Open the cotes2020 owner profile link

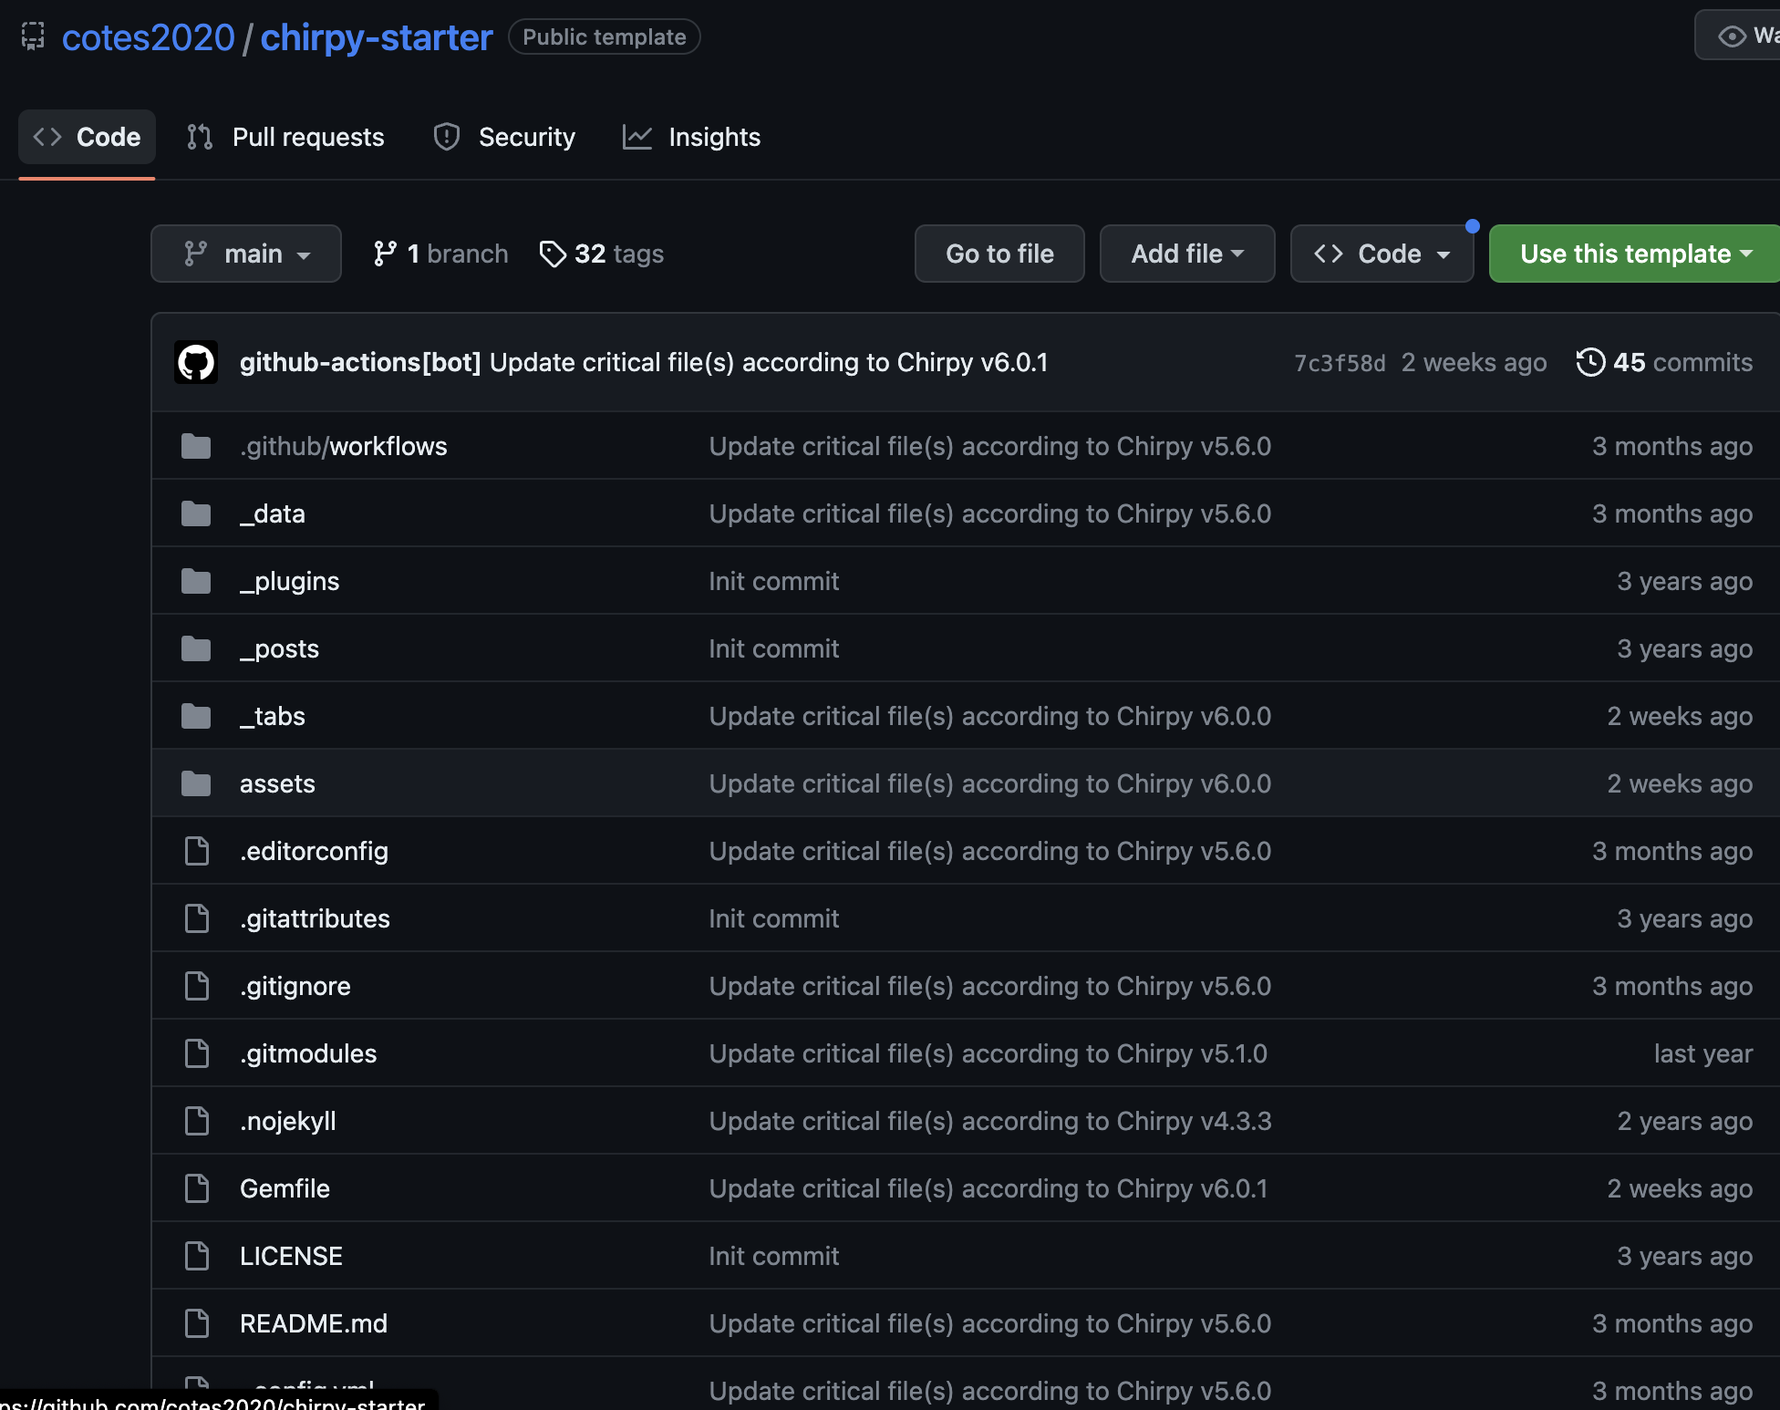tap(149, 37)
